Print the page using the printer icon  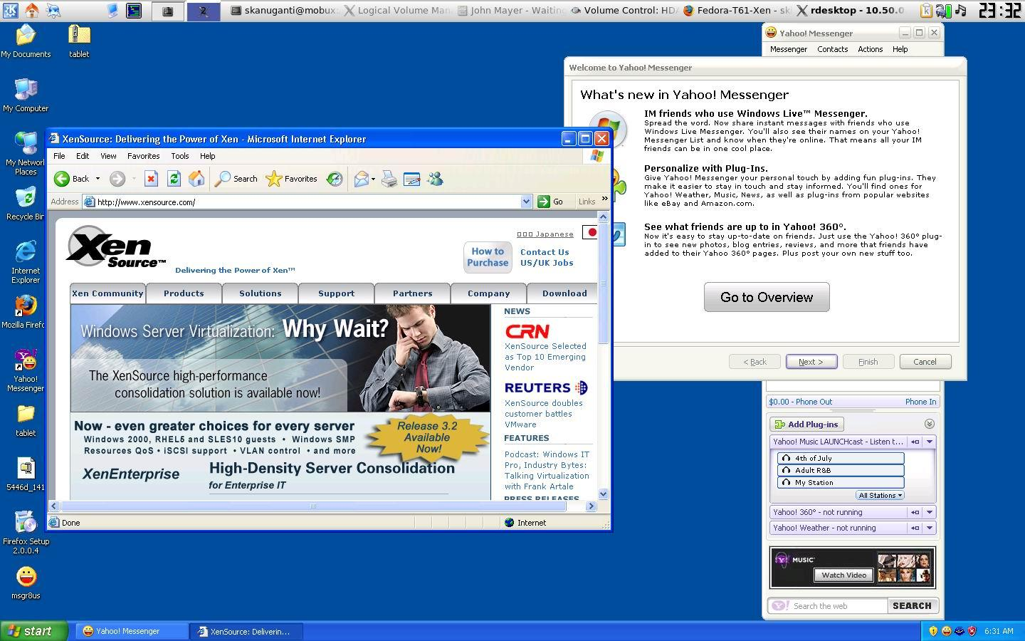389,179
